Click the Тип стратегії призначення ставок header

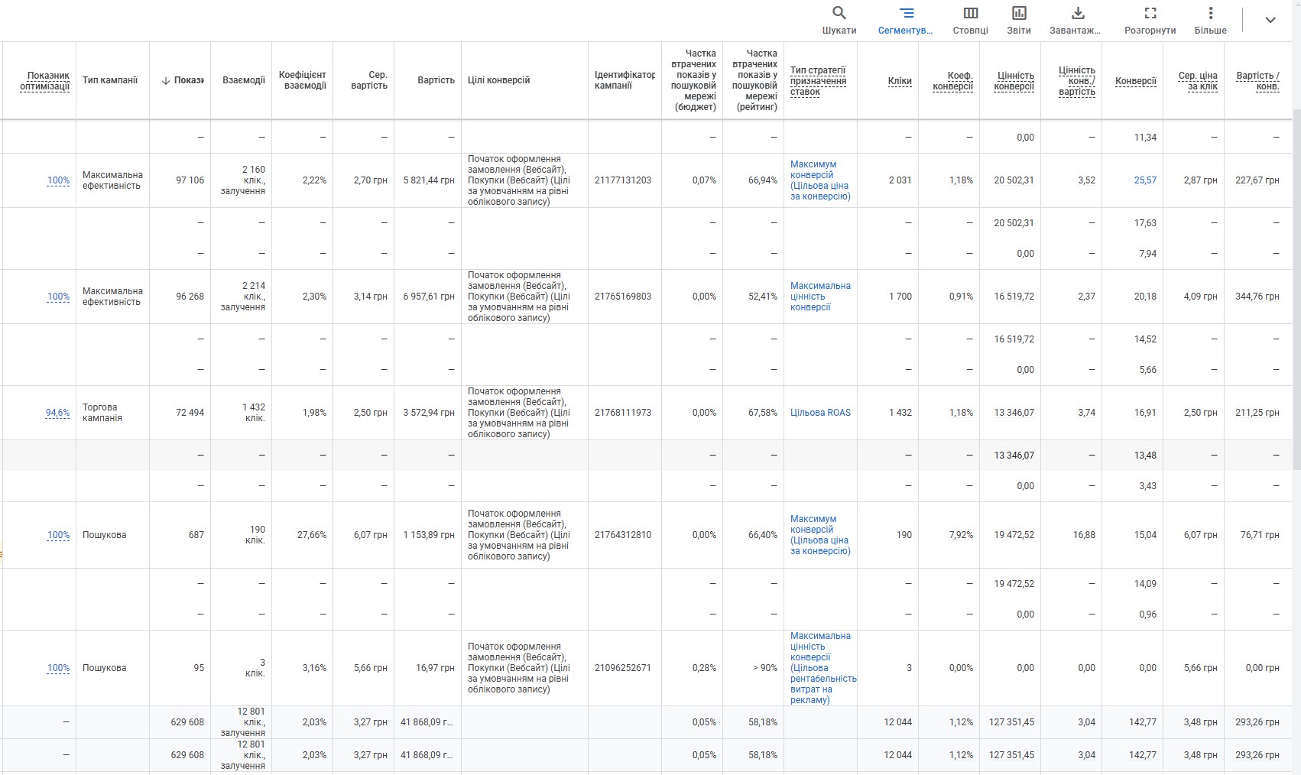click(818, 81)
